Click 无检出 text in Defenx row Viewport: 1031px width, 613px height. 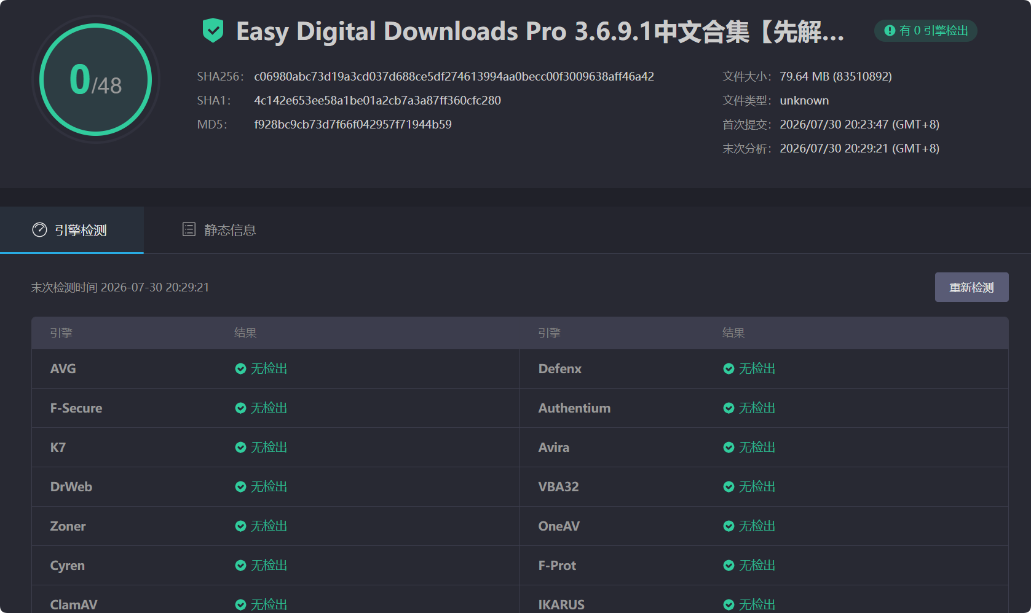(757, 369)
